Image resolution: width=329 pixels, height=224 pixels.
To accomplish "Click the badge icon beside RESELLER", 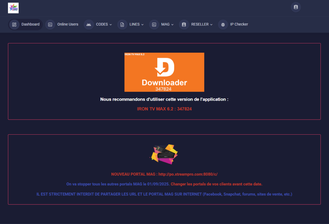I will (x=184, y=24).
